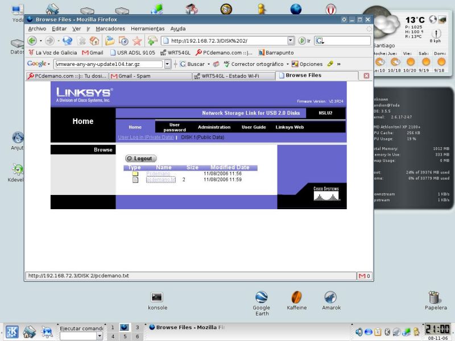The width and height of the screenshot is (455, 341).
Task: Open the Linksys Web link
Action: click(289, 127)
